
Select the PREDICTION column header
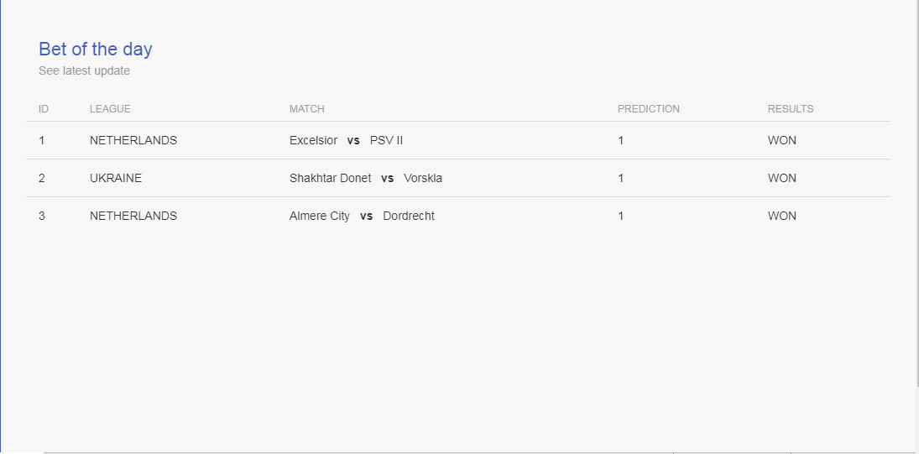tap(648, 109)
